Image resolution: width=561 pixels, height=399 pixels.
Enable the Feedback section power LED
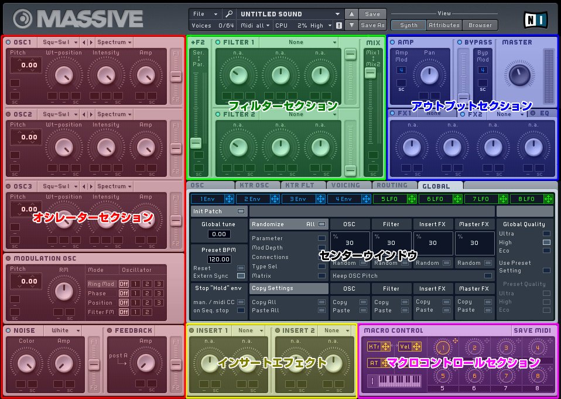click(x=110, y=330)
